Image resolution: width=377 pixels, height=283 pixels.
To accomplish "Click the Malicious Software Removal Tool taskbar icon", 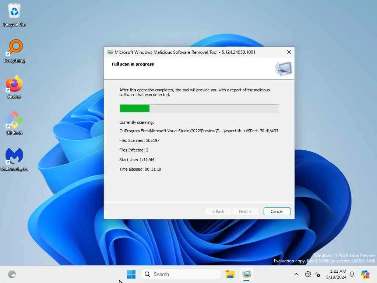I will pos(246,274).
